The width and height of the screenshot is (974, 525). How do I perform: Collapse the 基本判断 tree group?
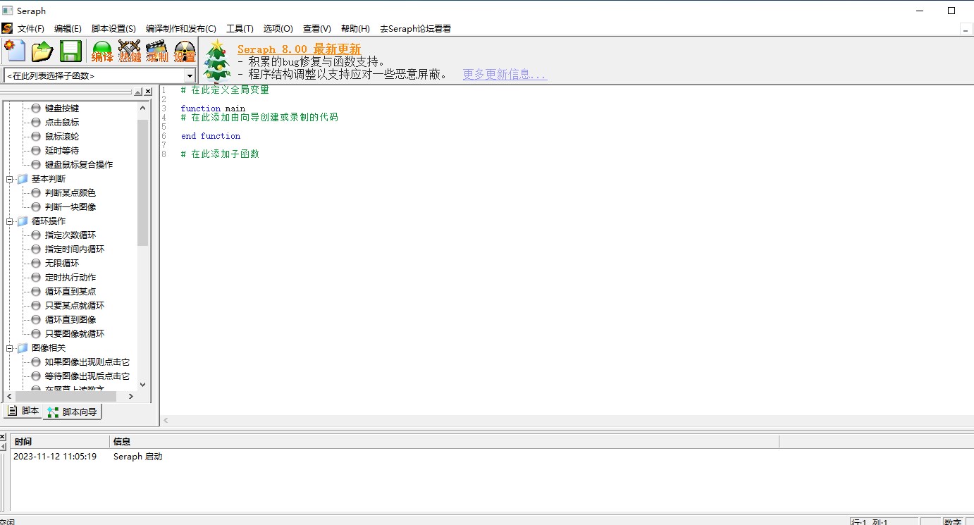(x=10, y=179)
